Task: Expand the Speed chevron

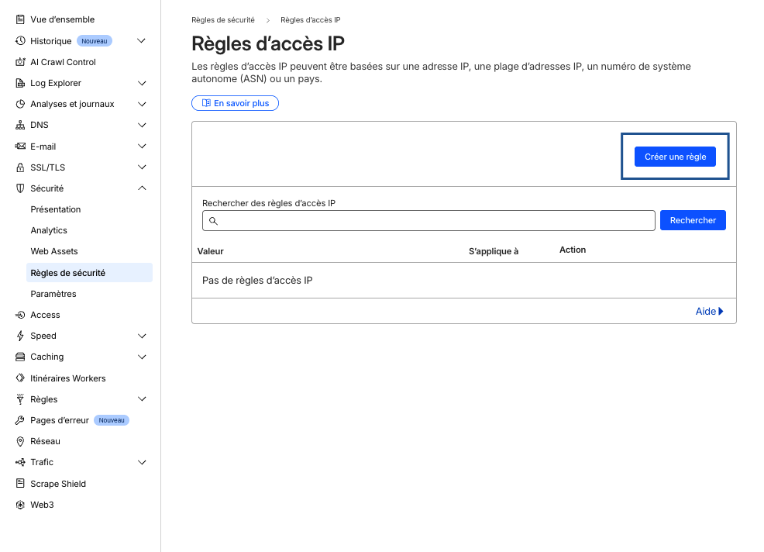Action: tap(142, 336)
